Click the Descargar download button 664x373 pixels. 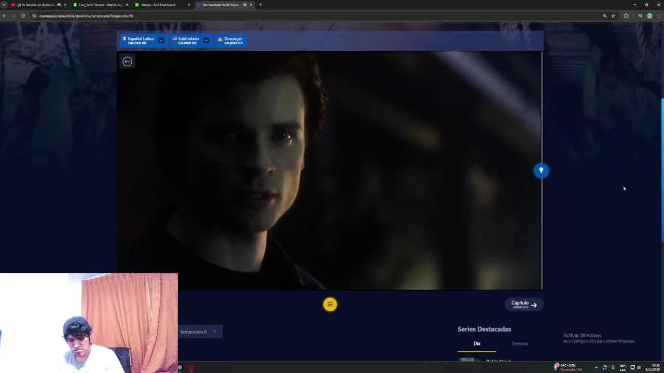231,40
